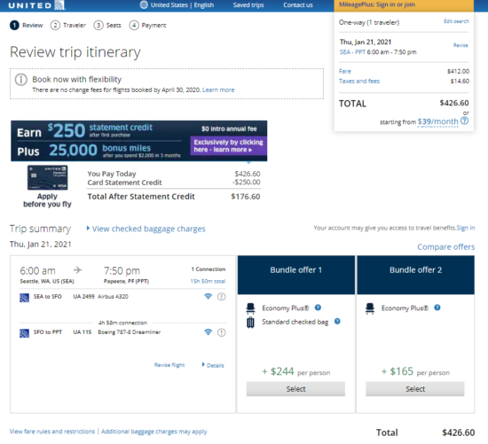488x444 pixels.
Task: Go to the Traveler step
Action: (x=68, y=25)
